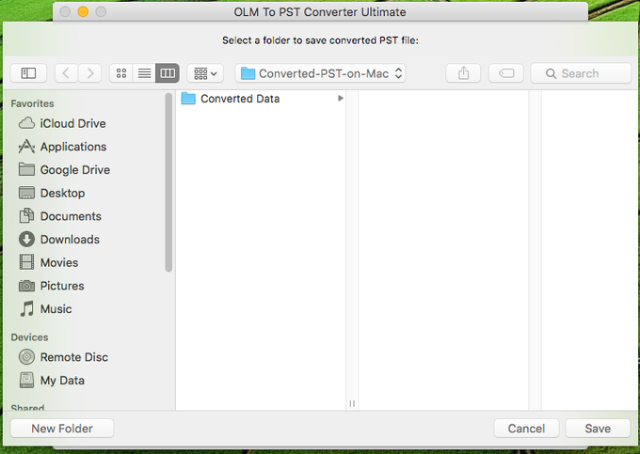The height and width of the screenshot is (454, 640).
Task: Open the Converted-PST-on-Mac location popup
Action: 320,73
